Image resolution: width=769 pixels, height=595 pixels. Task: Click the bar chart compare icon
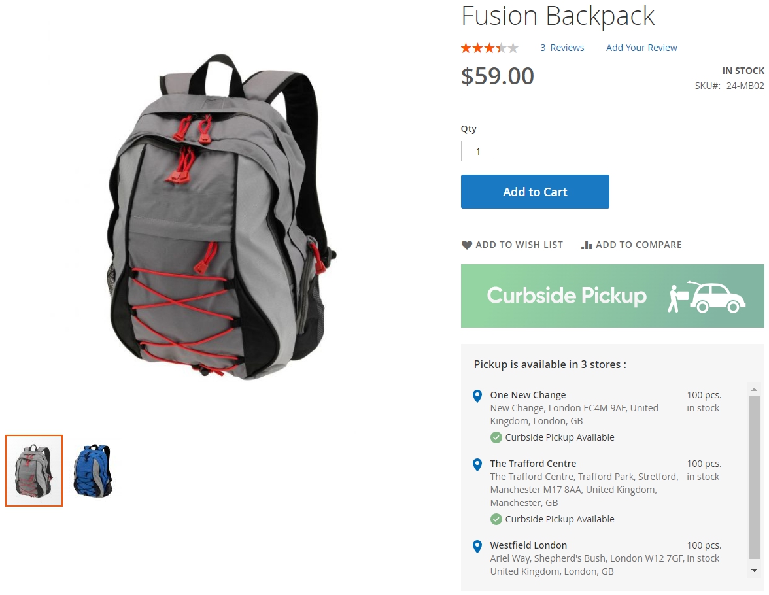click(x=587, y=245)
